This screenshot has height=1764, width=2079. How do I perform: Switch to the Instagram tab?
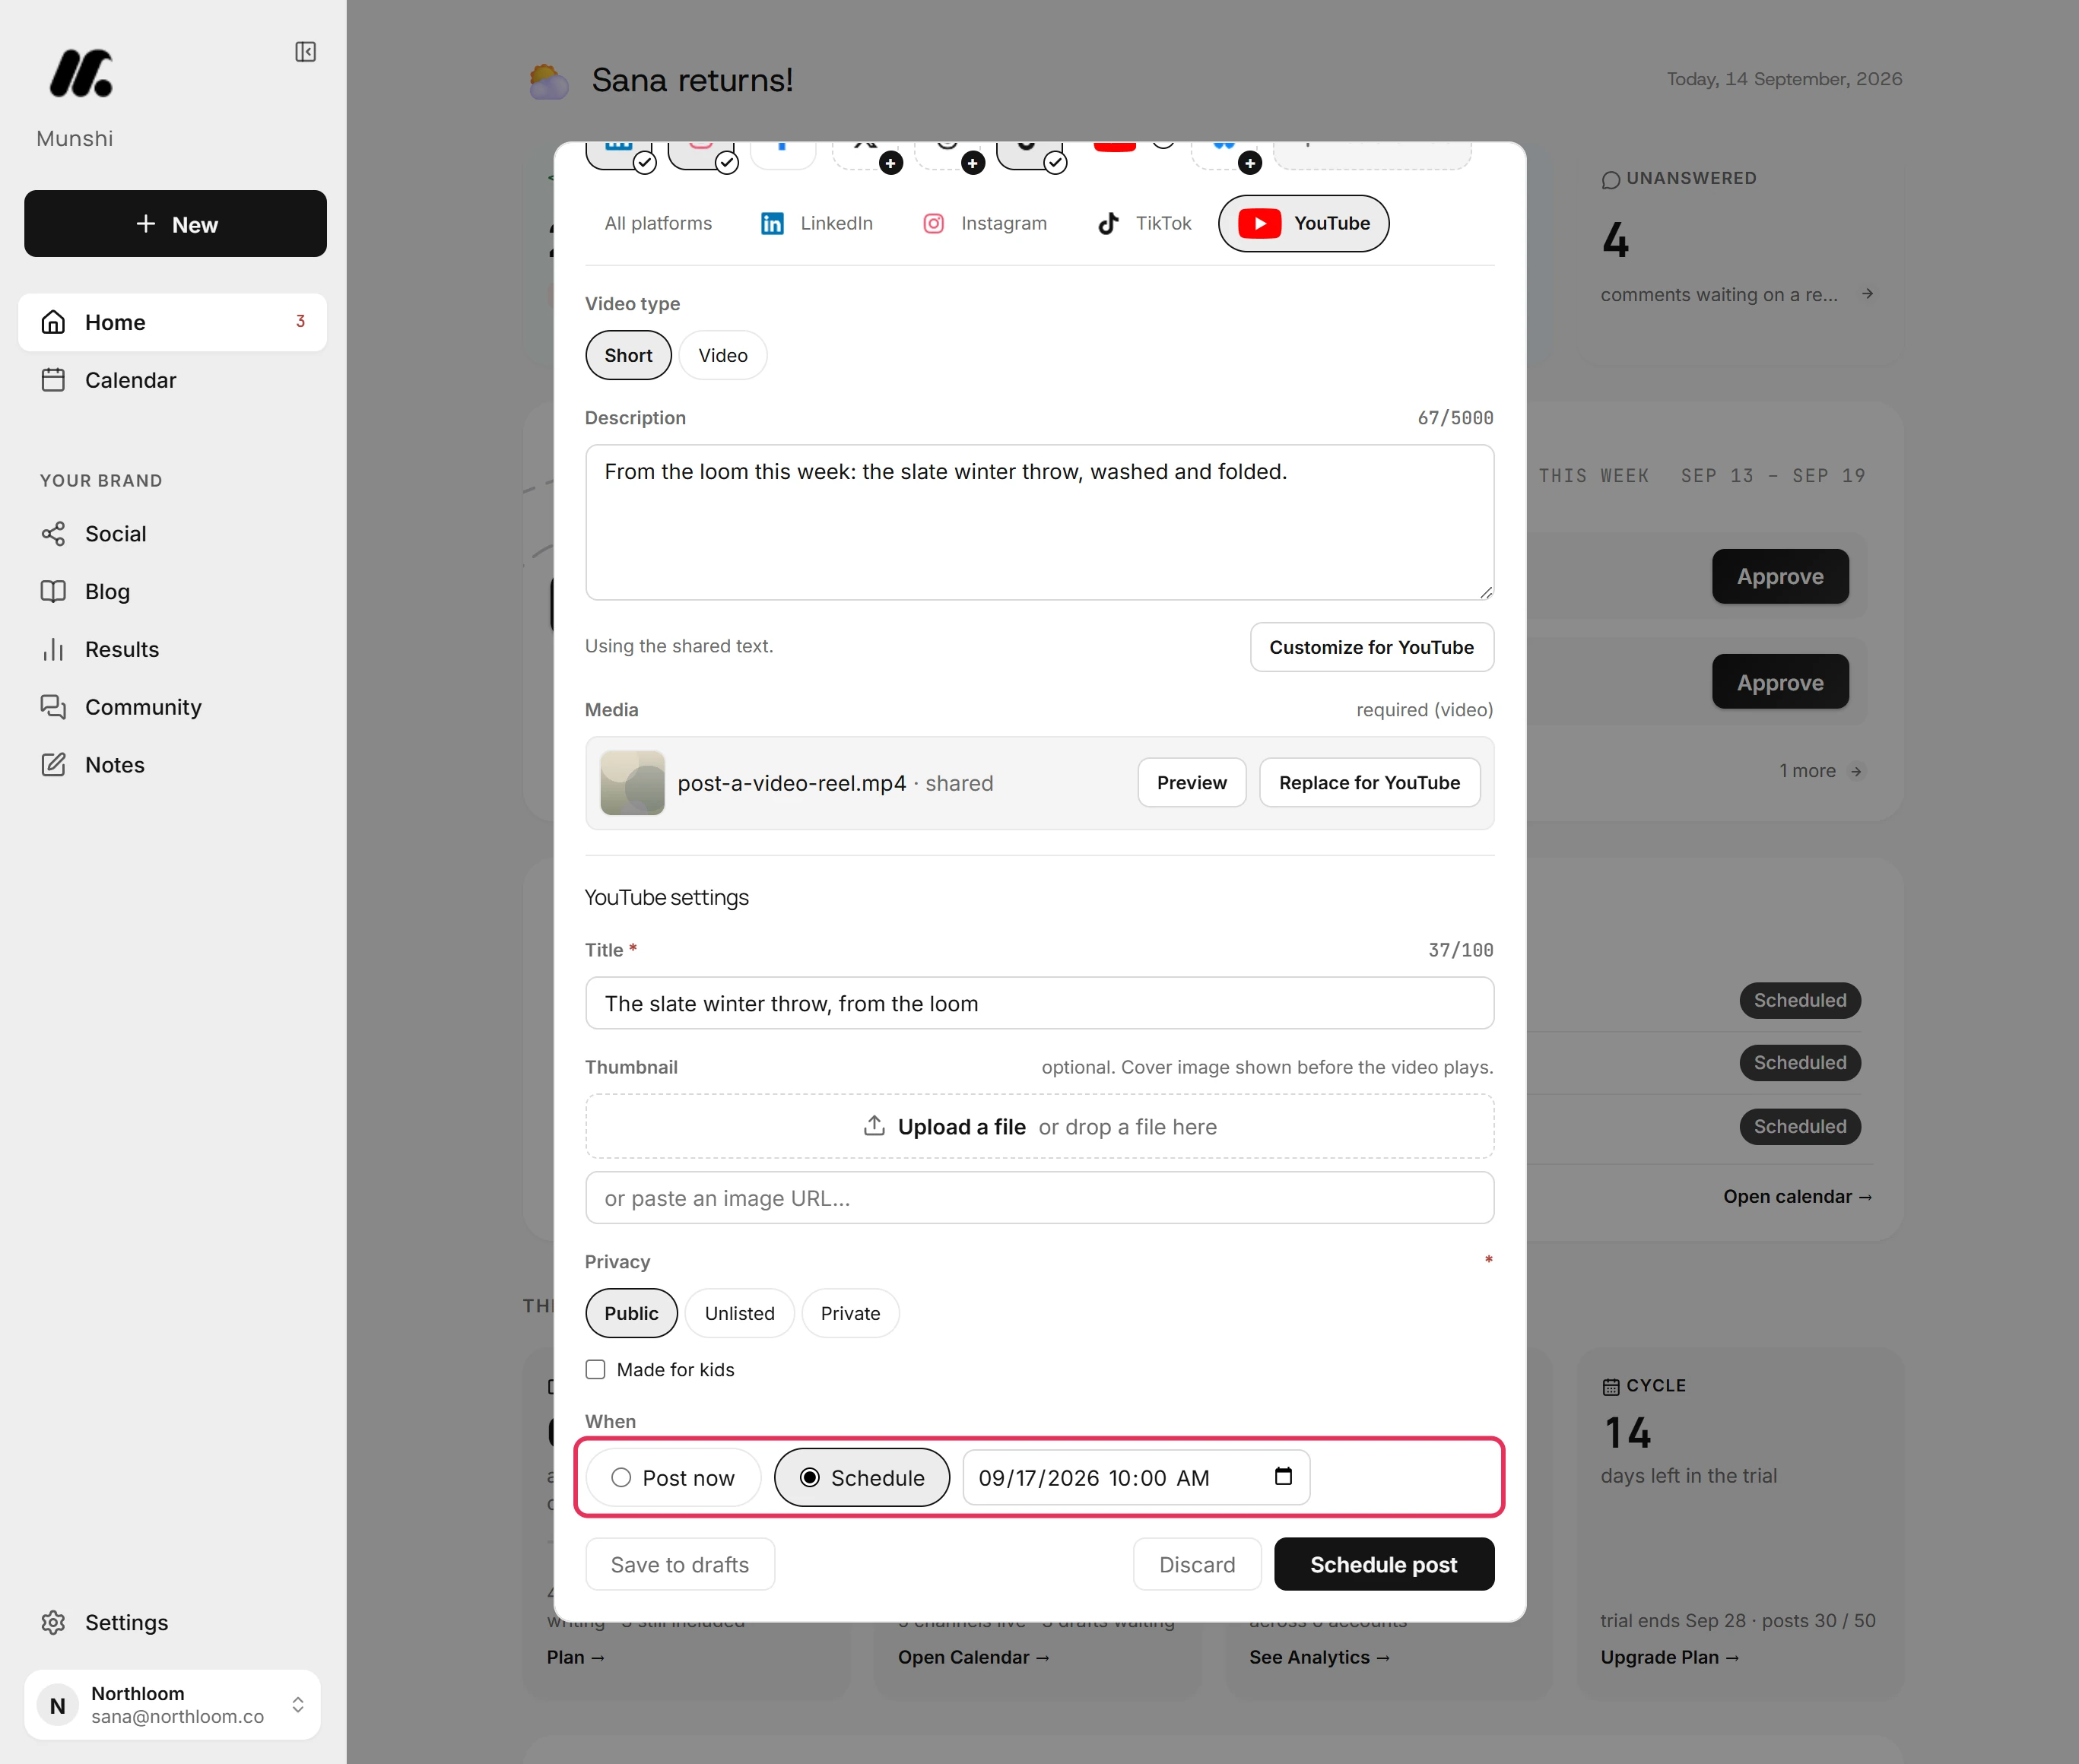985,223
